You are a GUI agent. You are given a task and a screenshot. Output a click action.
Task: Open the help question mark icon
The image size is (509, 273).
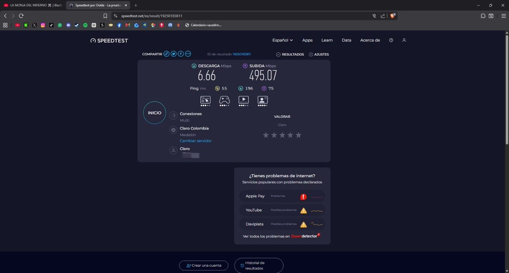coord(391,40)
